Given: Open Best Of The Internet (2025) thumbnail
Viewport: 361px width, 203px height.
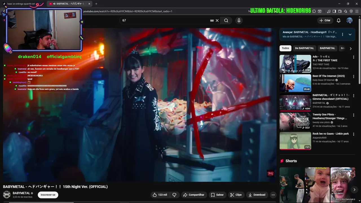Looking at the screenshot, I should 295,83.
